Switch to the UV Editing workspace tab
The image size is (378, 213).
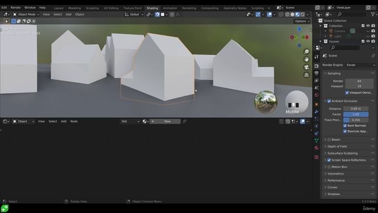pyautogui.click(x=111, y=8)
